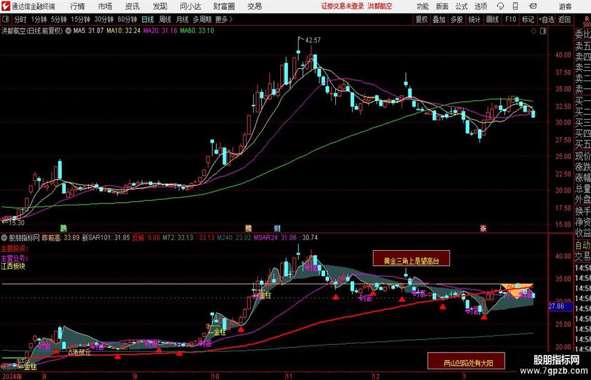Open the 交易 menu
591x380 pixels.
[255, 6]
